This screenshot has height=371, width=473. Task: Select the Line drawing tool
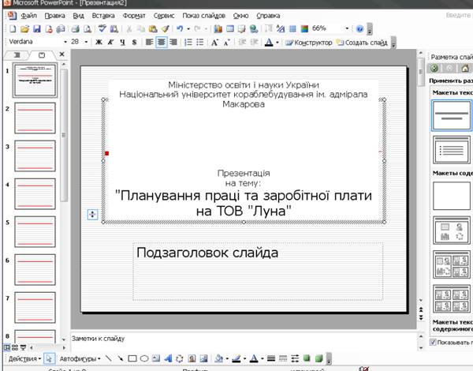[x=108, y=358]
